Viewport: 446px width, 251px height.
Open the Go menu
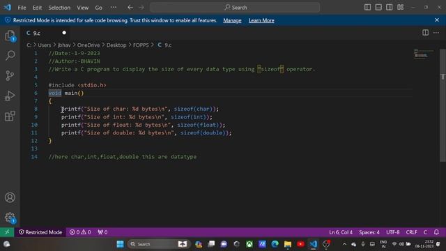click(99, 8)
